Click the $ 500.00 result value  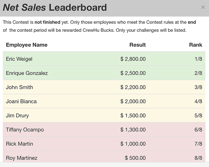point(135,158)
